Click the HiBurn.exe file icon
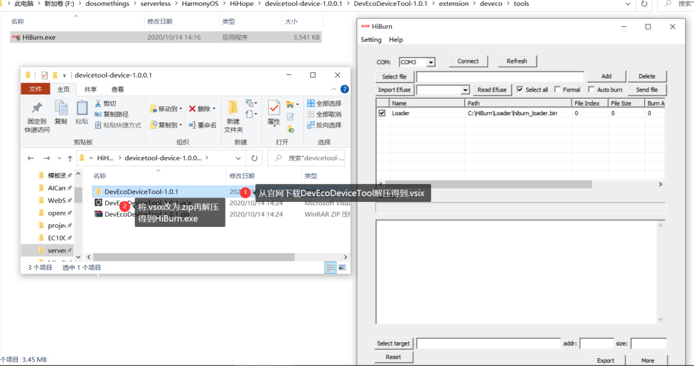 tap(16, 38)
